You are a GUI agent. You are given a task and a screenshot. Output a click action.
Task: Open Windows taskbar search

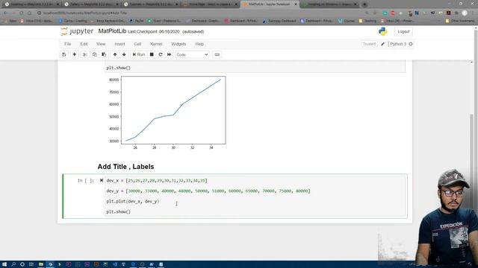click(x=13, y=264)
